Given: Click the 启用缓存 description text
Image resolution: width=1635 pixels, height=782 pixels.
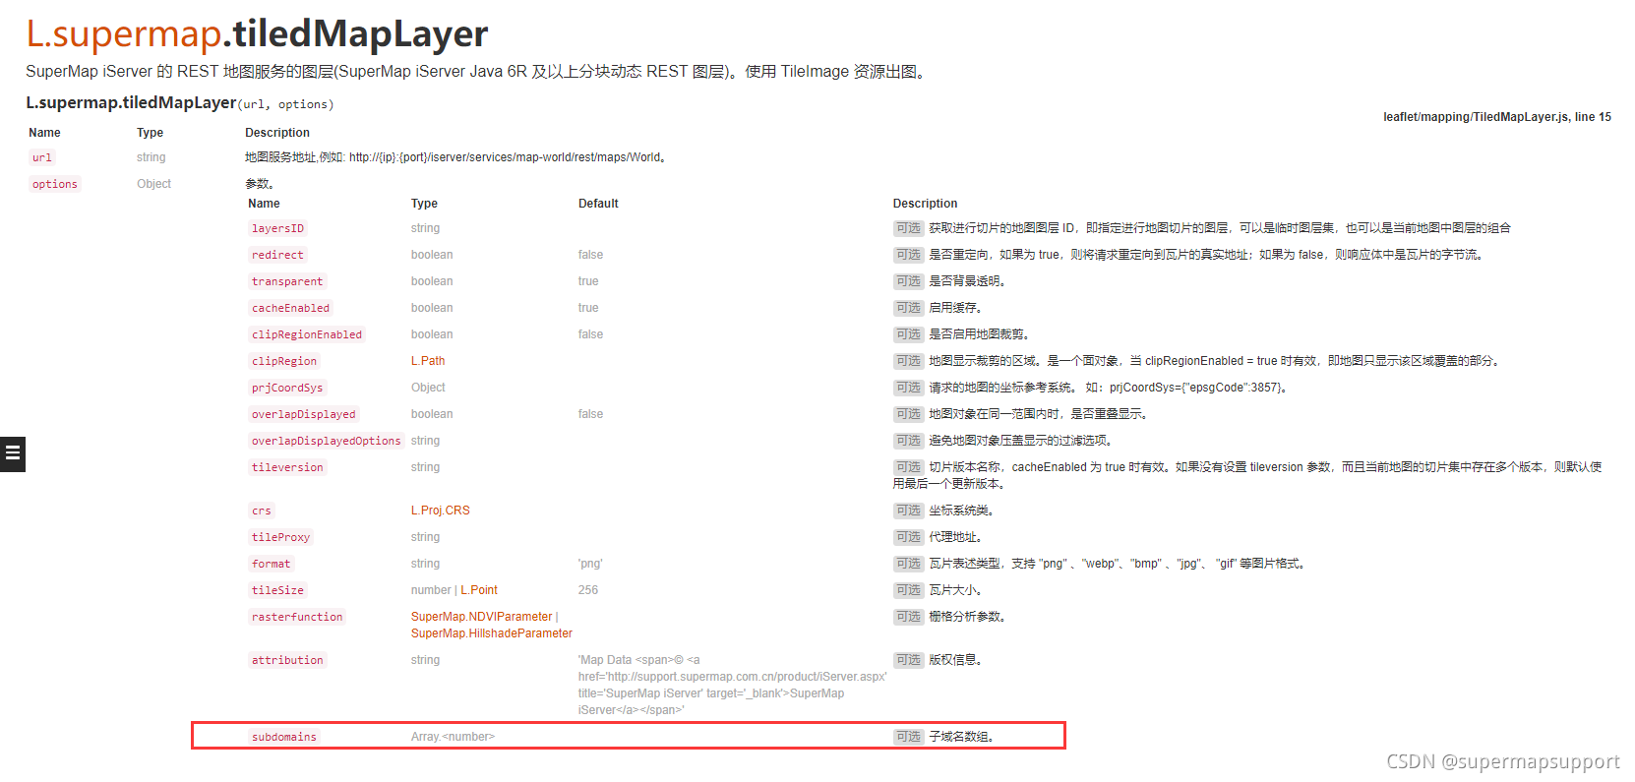Looking at the screenshot, I should (x=955, y=308).
